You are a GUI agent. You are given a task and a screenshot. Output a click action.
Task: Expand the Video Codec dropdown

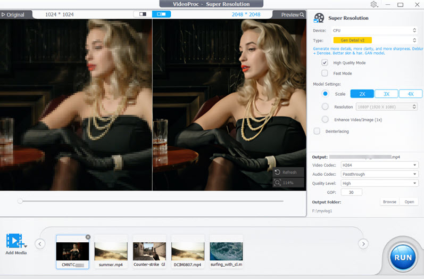pos(380,165)
